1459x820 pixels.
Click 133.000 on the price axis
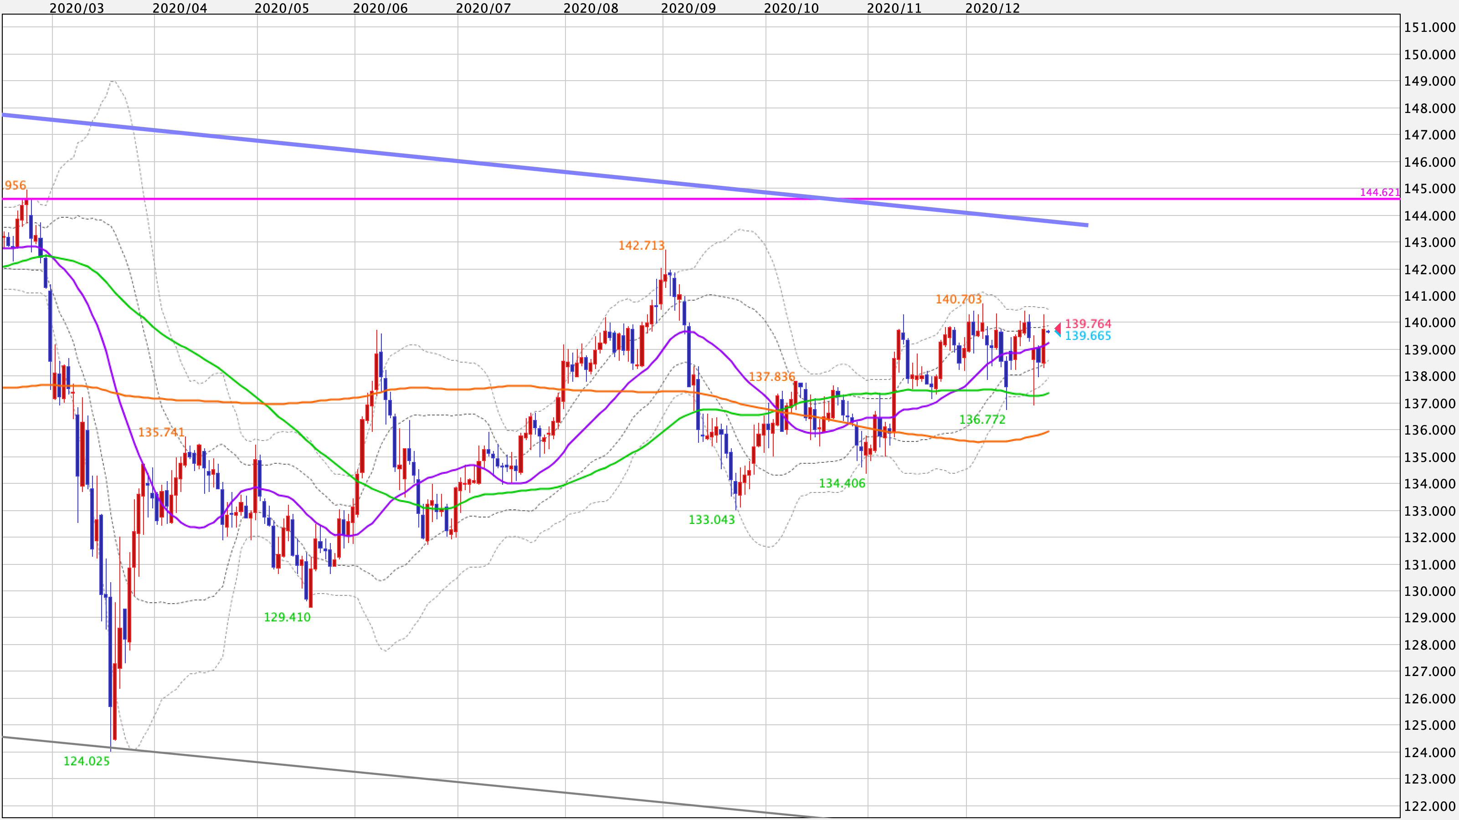[1429, 511]
